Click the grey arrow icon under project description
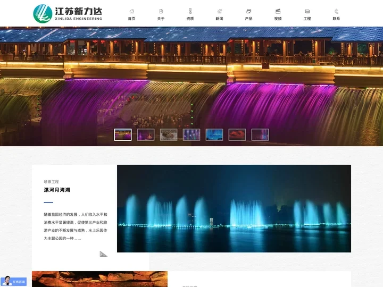This screenshot has height=287, width=383. [103, 254]
